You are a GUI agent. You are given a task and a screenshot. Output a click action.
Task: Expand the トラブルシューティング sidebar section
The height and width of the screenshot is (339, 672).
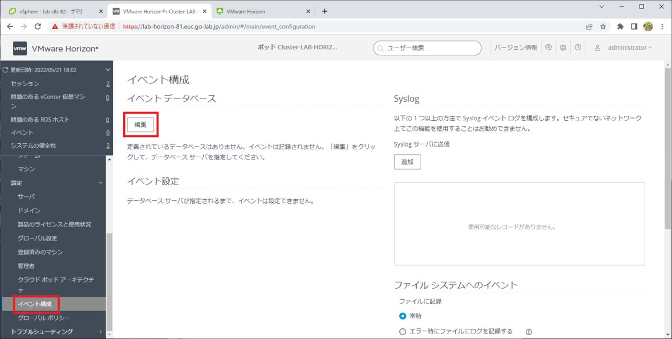pos(101,332)
